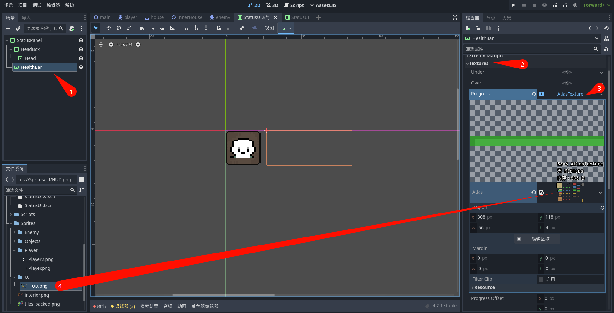The image size is (614, 313).
Task: Hide the Head node
Action: 81,58
